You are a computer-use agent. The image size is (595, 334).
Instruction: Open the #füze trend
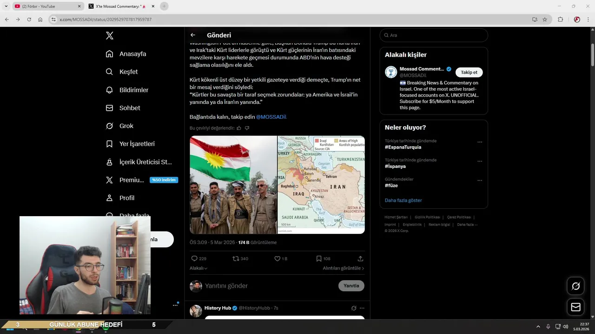pyautogui.click(x=391, y=186)
